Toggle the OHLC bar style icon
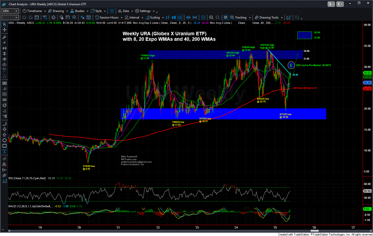Viewport: 373px width, 236px height. point(167,18)
